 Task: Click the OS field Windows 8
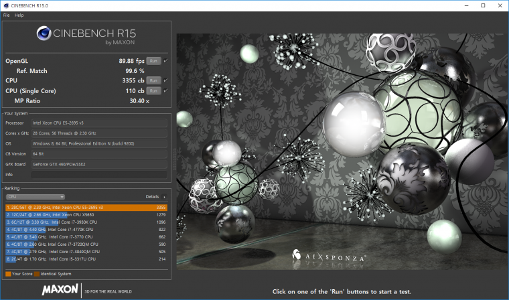[x=99, y=143]
